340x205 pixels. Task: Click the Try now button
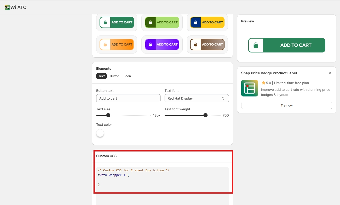click(x=287, y=105)
